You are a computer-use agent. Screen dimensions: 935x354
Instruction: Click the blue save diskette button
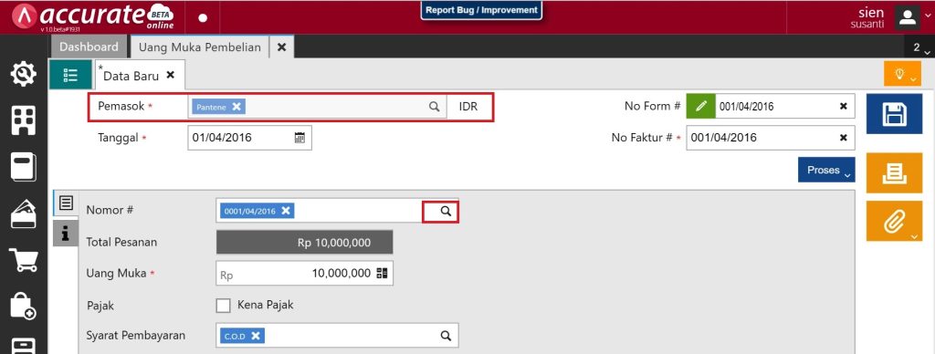click(894, 113)
